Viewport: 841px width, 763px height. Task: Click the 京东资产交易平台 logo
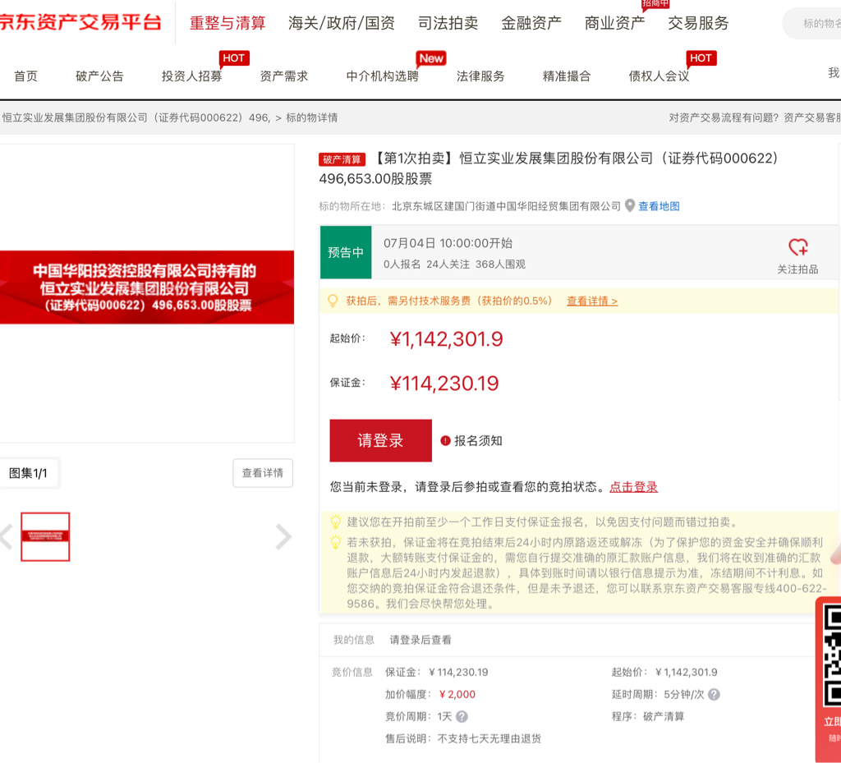[x=80, y=22]
